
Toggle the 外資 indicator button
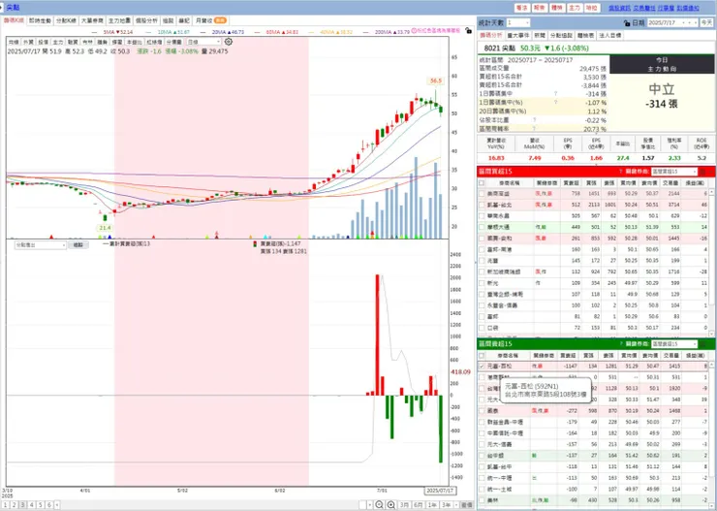point(28,42)
